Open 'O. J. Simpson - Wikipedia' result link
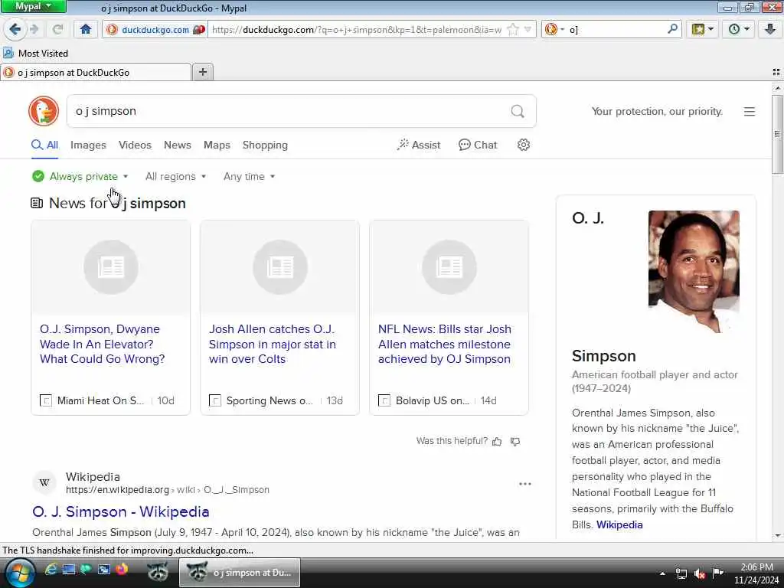Screen dimensions: 784x588 tap(120, 511)
